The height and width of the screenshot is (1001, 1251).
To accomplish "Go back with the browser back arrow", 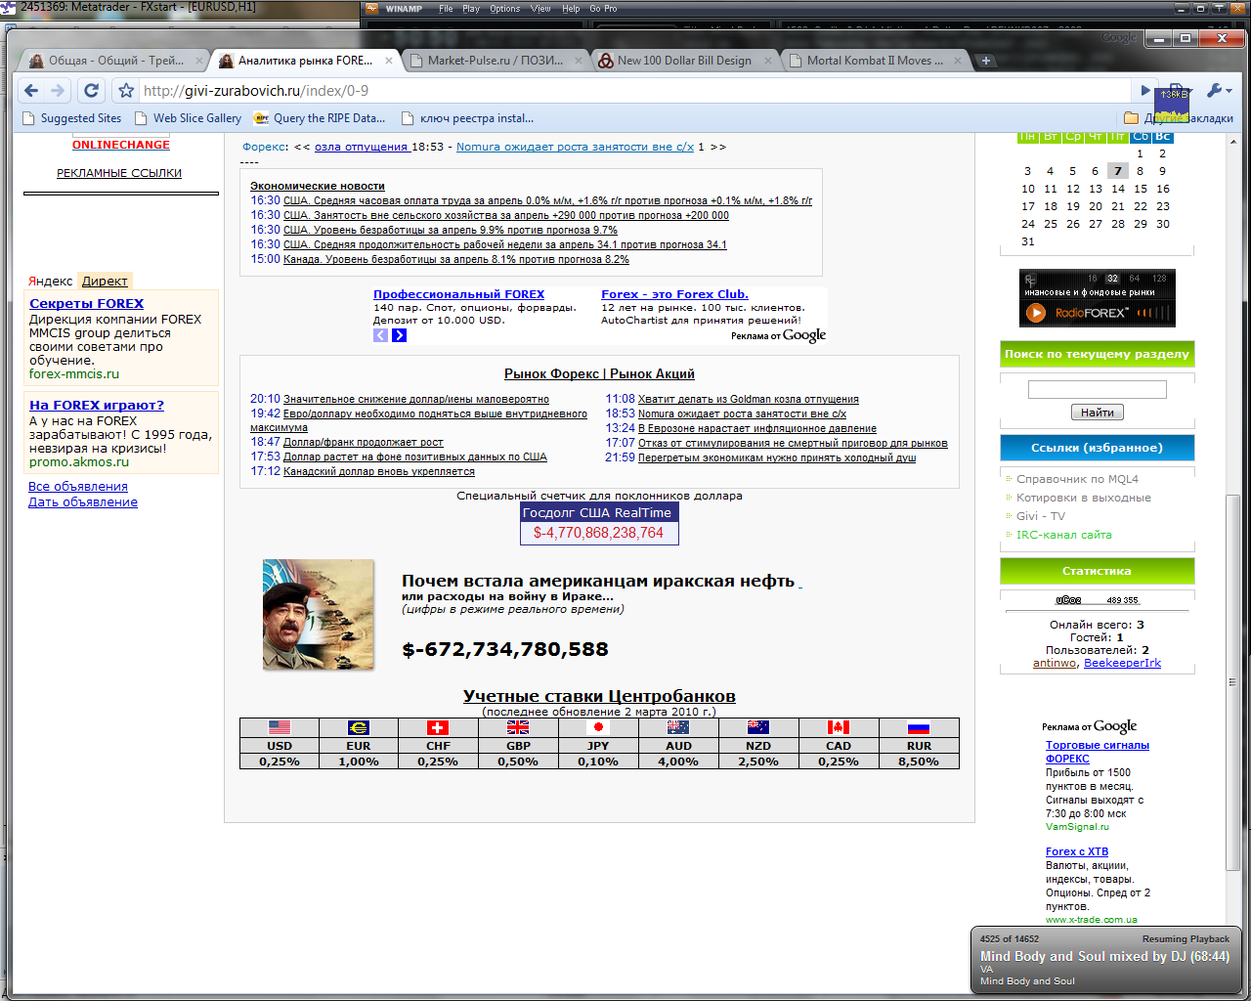I will 31,90.
